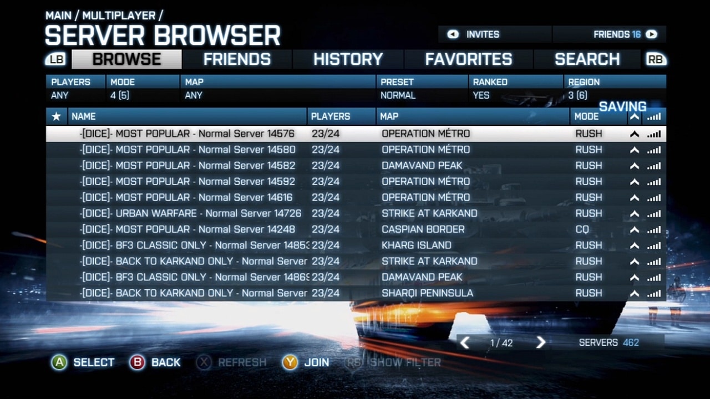Sort servers by Players column header
This screenshot has width=710, height=399.
tap(341, 116)
